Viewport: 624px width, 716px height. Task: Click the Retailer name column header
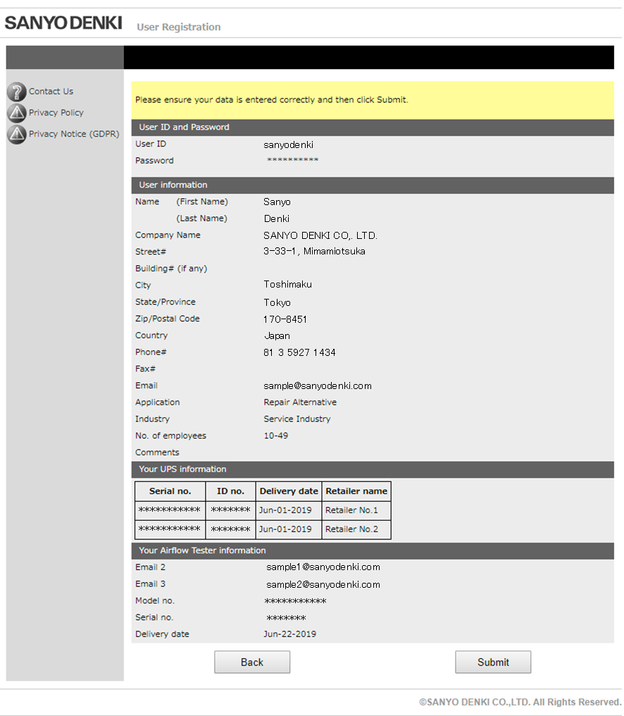tap(356, 491)
